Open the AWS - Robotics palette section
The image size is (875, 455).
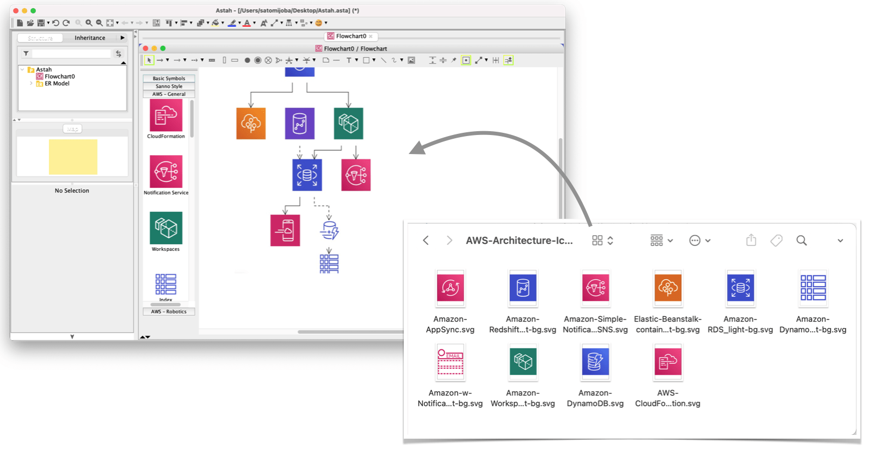tap(169, 312)
